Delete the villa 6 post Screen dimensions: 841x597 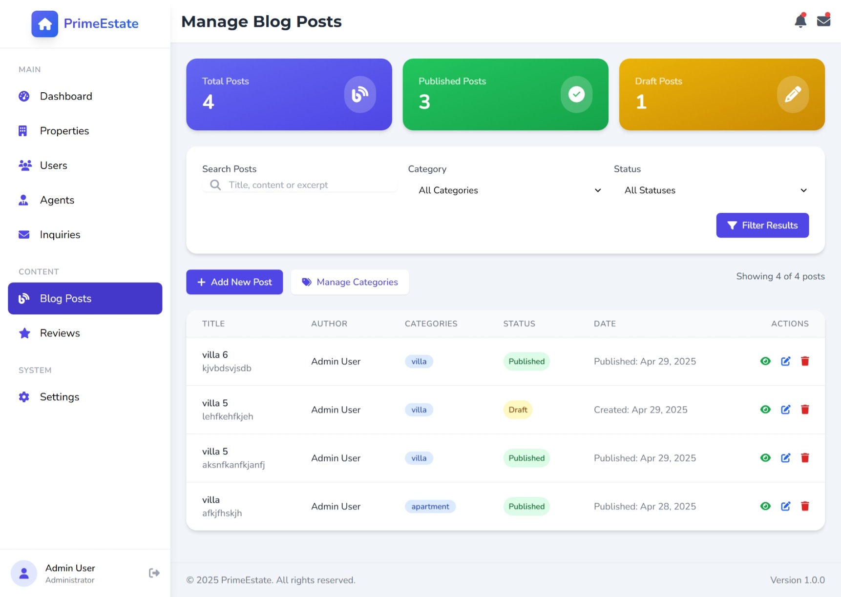[x=805, y=361]
